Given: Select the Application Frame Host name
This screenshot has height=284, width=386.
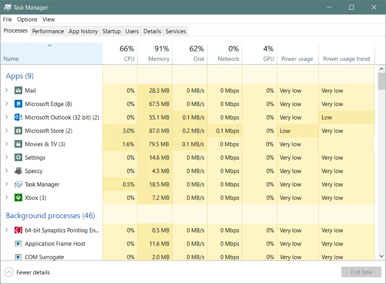Looking at the screenshot, I should (55, 243).
